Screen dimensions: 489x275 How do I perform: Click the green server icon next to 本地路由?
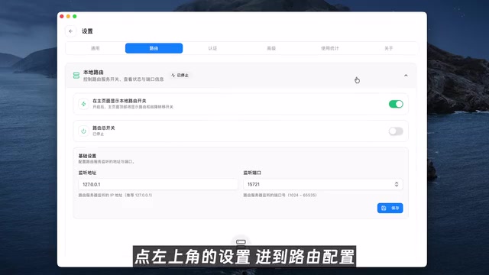click(x=76, y=76)
